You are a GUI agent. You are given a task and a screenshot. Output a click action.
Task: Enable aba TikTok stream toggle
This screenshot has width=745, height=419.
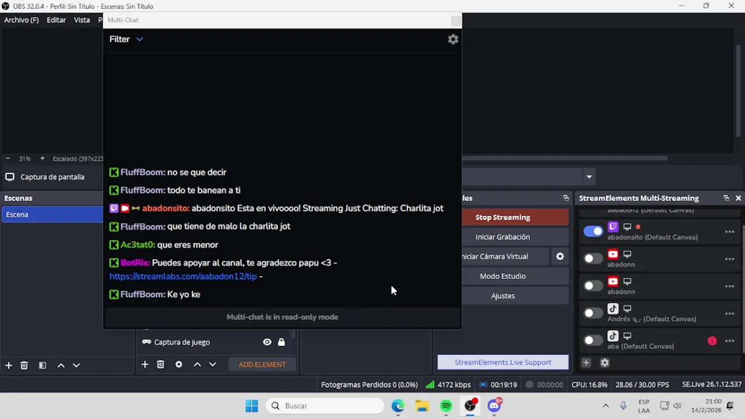coord(593,340)
